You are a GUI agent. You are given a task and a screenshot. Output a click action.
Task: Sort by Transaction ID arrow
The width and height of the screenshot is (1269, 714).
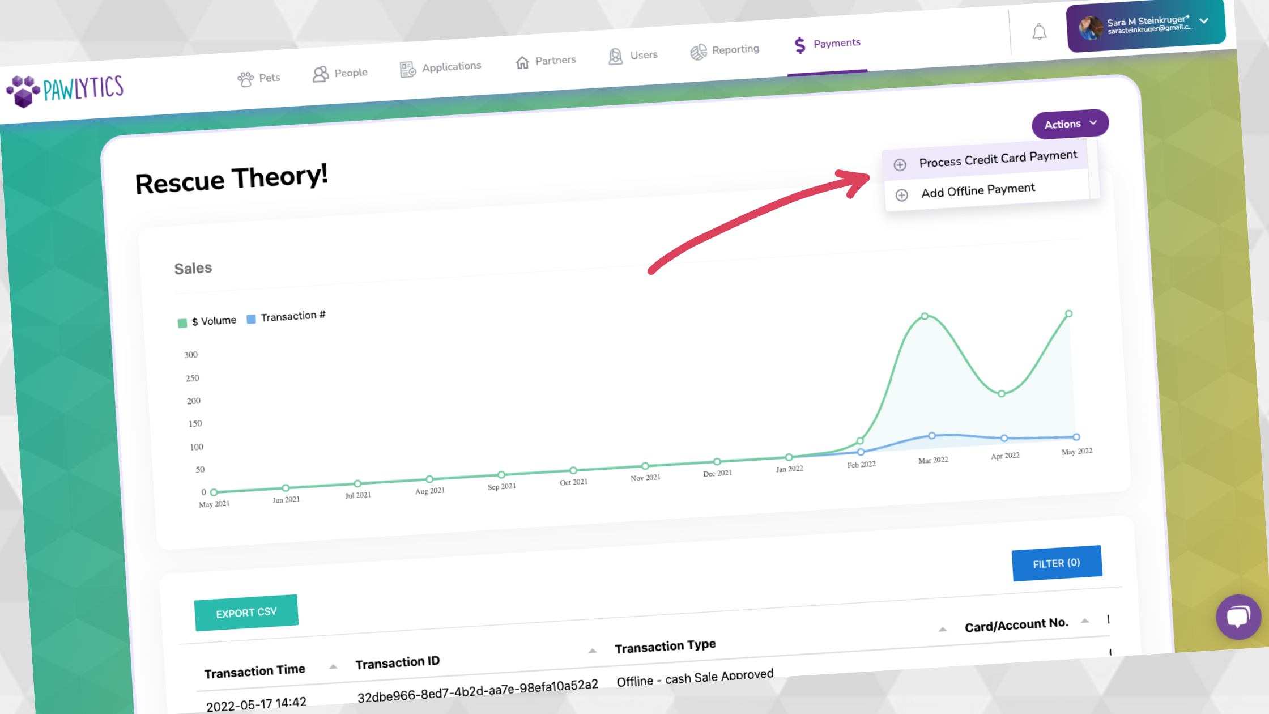click(x=593, y=651)
